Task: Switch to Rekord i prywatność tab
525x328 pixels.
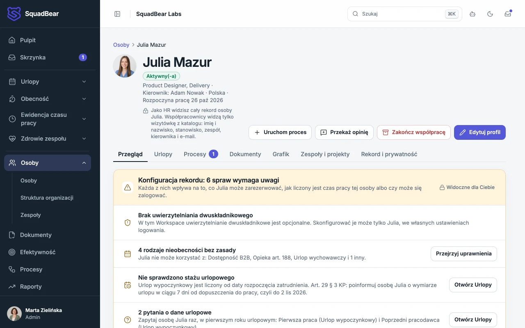Action: click(389, 154)
